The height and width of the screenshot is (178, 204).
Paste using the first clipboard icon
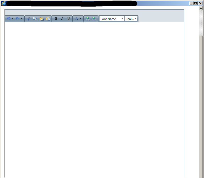coord(42,19)
